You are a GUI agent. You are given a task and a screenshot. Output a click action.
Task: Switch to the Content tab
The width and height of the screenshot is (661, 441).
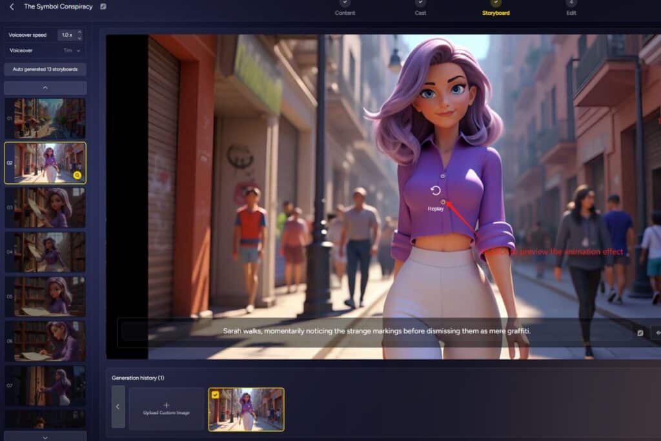pos(345,12)
